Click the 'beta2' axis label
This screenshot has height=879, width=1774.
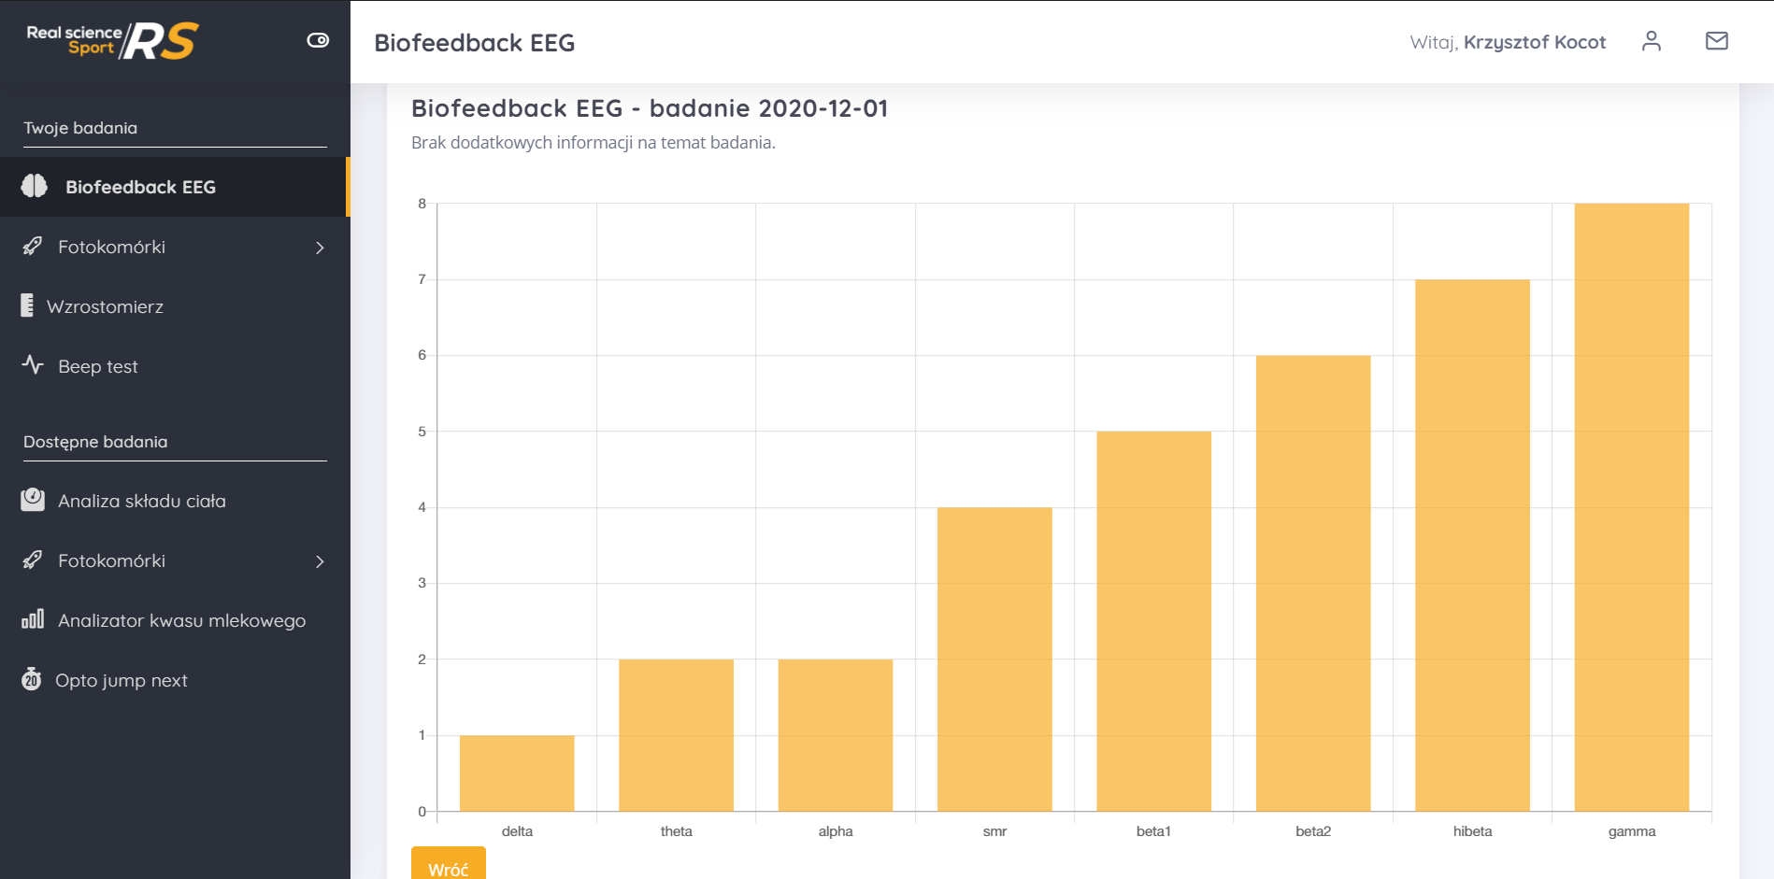point(1313,831)
